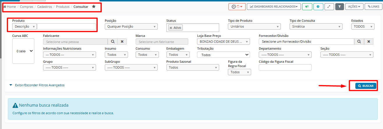Clear Fabricante with the X icon
This screenshot has width=383, height=129.
click(x=122, y=42)
